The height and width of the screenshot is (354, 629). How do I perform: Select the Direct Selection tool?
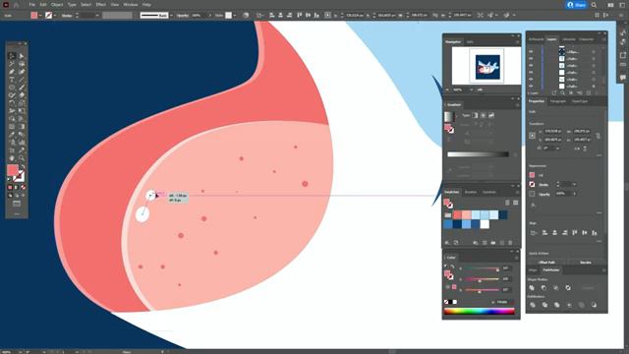click(22, 56)
